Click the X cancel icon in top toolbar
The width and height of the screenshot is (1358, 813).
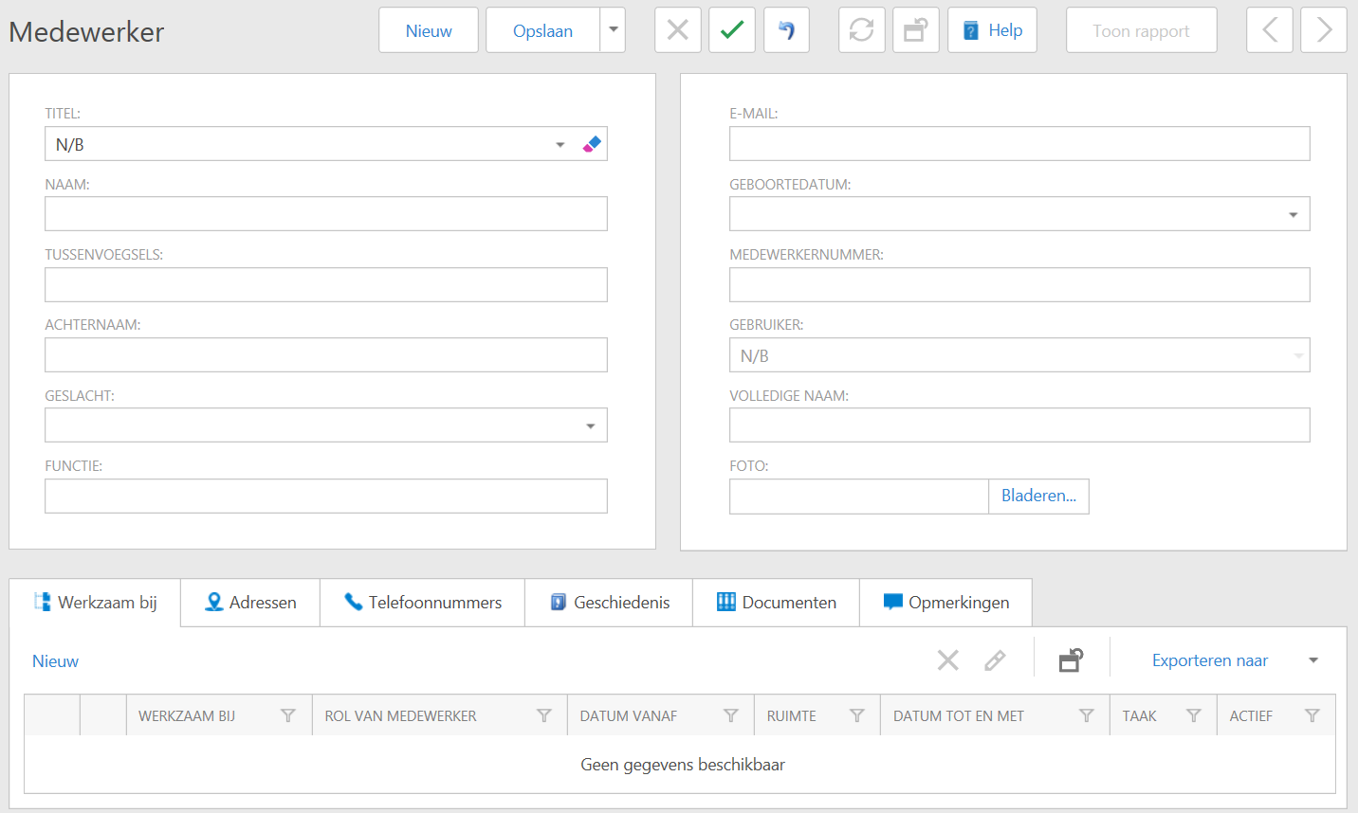click(678, 30)
